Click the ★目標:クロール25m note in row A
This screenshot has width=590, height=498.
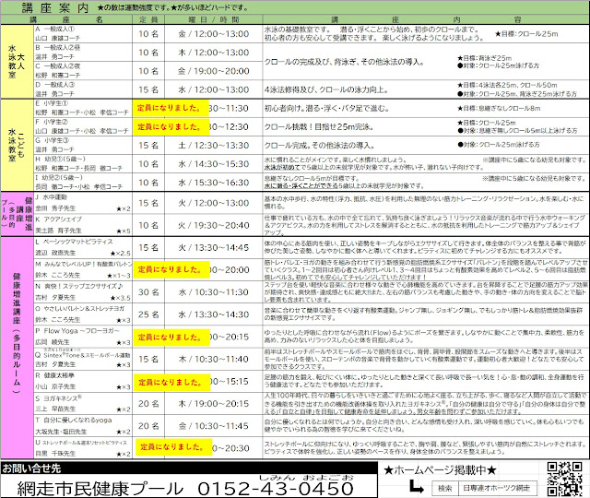pos(526,34)
